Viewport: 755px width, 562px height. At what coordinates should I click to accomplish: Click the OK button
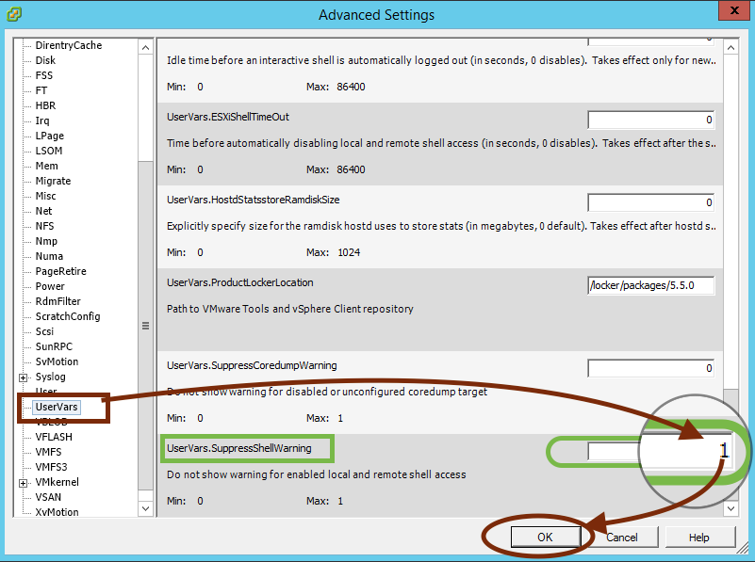click(x=545, y=537)
